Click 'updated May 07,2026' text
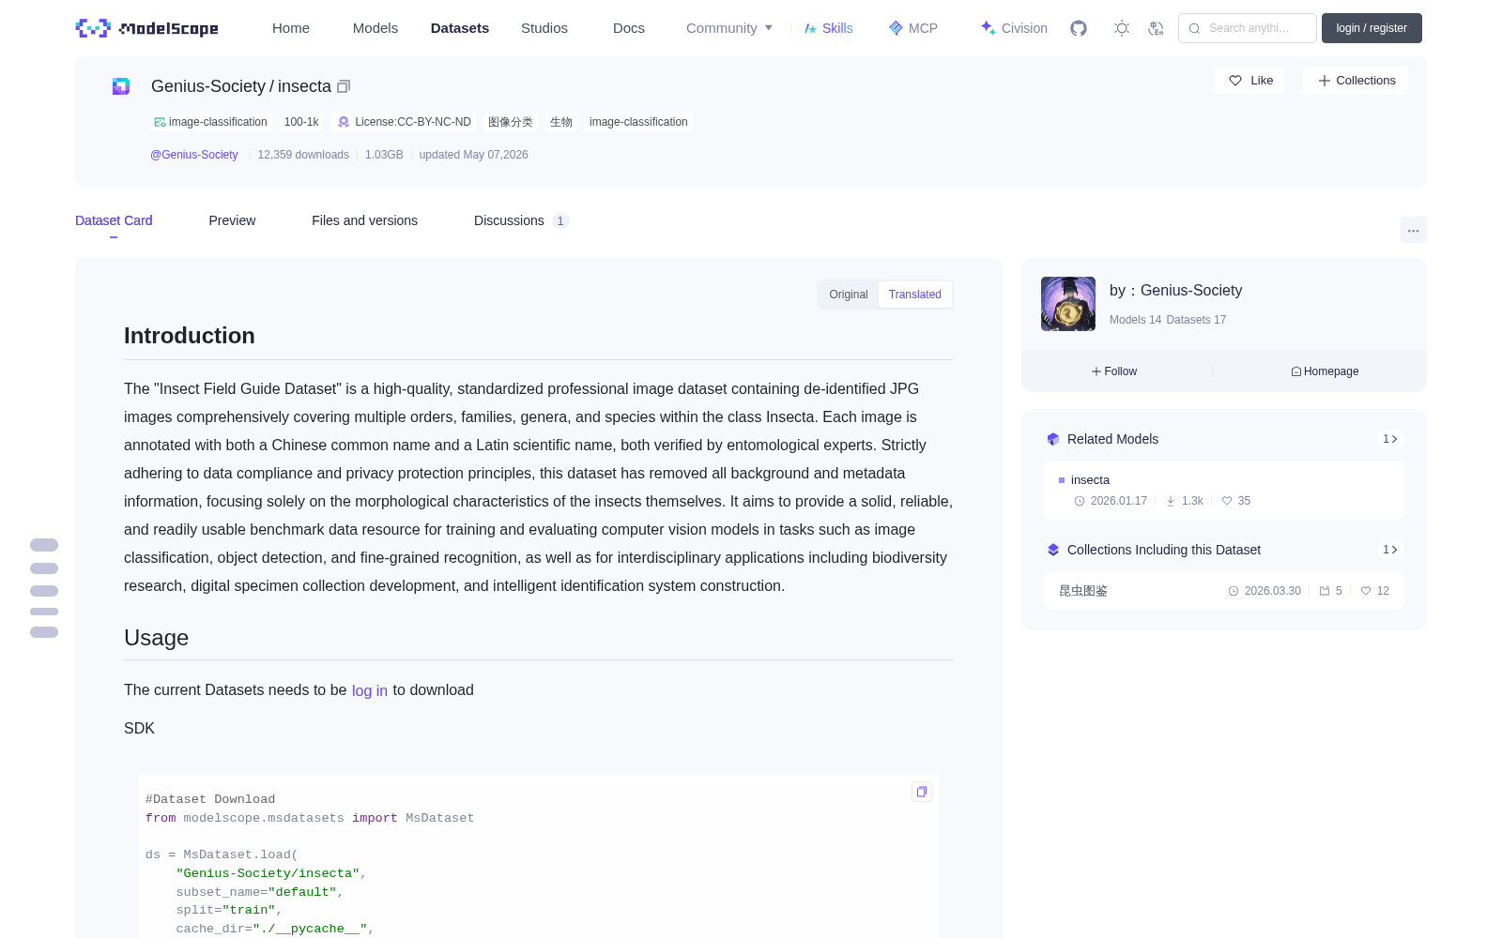The image size is (1502, 938). tap(473, 155)
